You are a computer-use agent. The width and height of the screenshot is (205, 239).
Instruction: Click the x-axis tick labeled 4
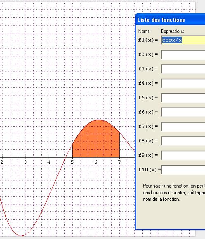[x=49, y=162]
